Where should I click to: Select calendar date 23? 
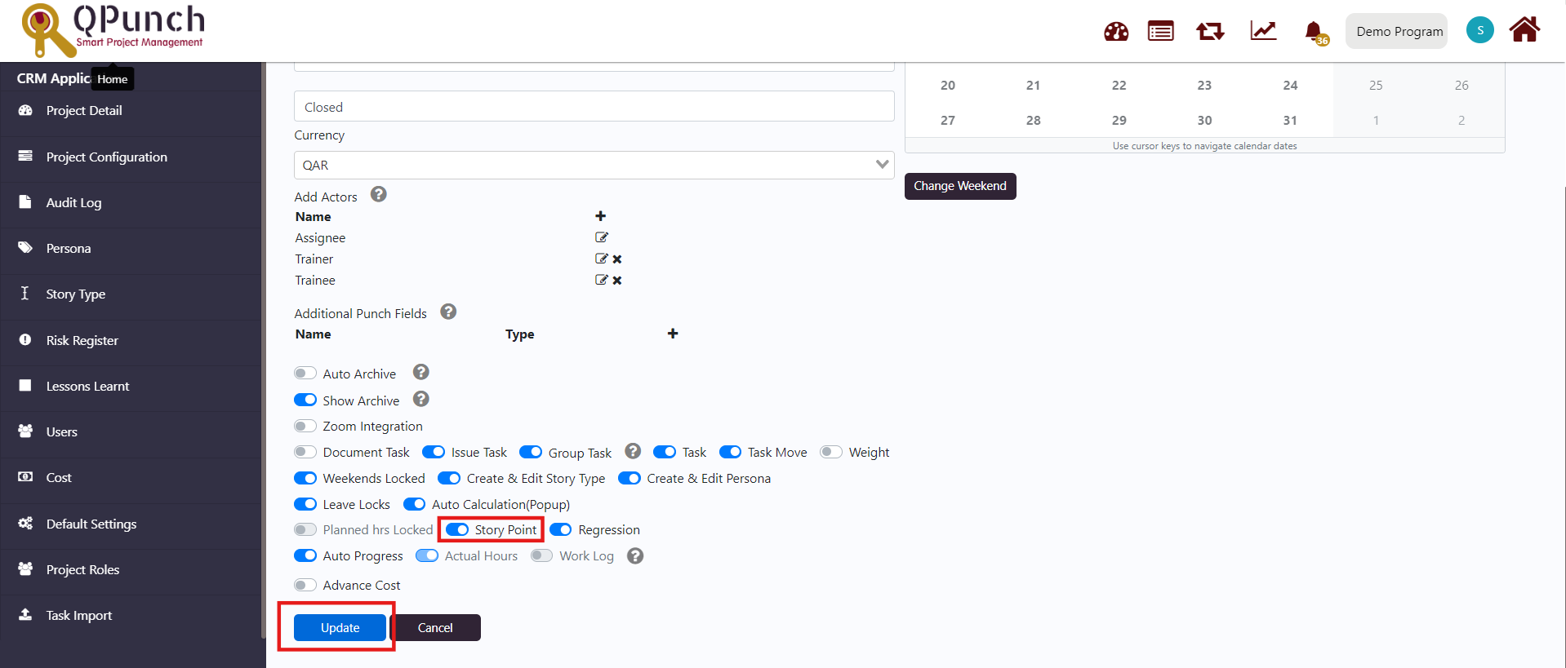(1204, 85)
